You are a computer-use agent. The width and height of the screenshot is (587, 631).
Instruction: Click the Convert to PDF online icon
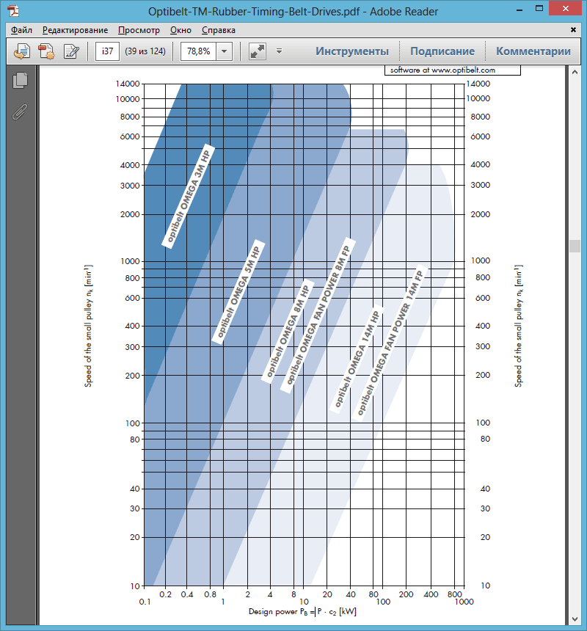coord(23,51)
